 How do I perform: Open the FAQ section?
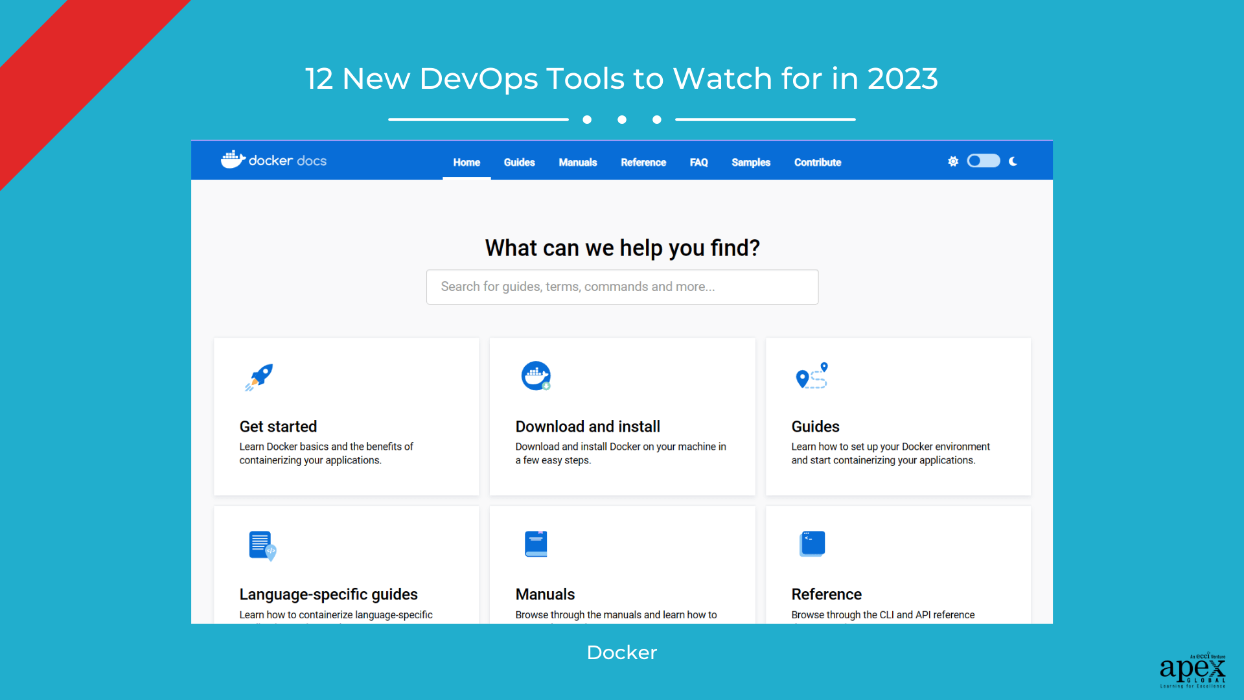pyautogui.click(x=698, y=163)
